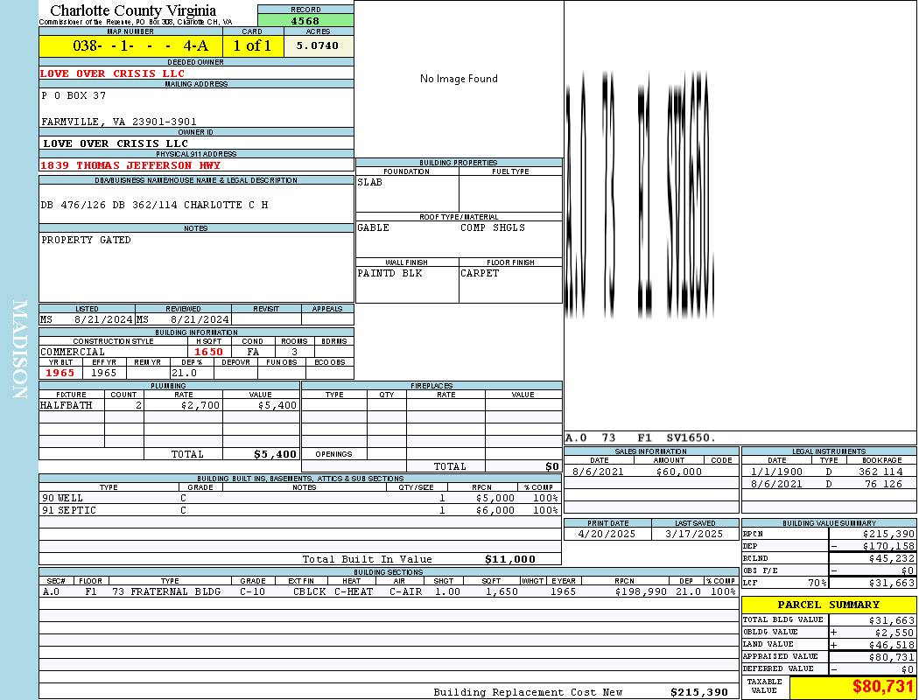Click the fireplaces total $0
Screen dimensions: 919x700
[552, 467]
